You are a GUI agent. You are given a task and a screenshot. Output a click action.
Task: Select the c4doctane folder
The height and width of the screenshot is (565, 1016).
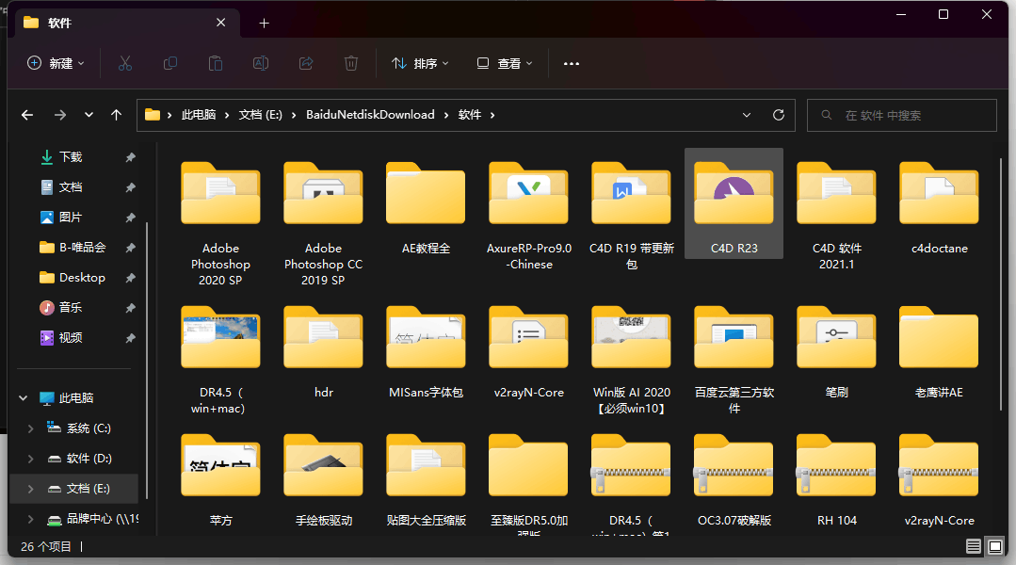click(939, 208)
